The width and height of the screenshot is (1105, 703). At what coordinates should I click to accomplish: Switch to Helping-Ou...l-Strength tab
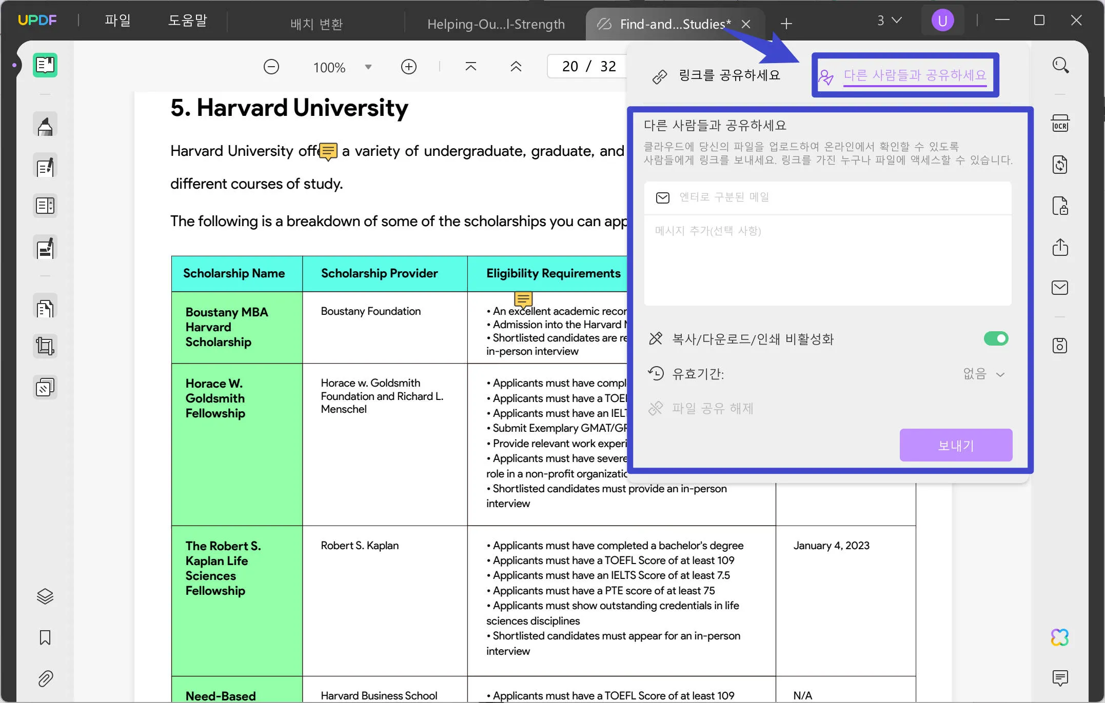pos(496,24)
